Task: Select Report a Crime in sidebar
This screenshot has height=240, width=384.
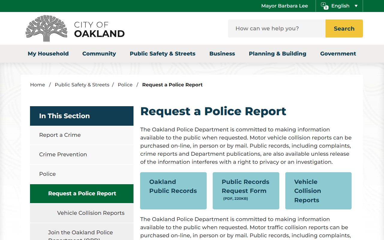Action: 82,135
